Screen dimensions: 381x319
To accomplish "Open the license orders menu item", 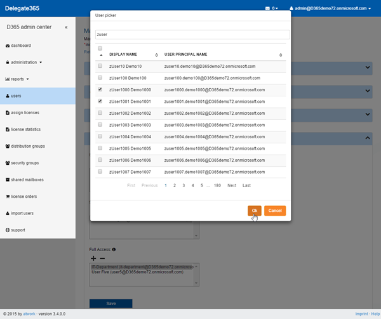I will [x=23, y=197].
